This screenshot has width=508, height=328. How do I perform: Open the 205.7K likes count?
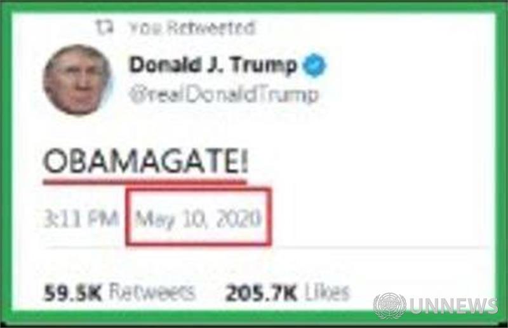coord(260,293)
